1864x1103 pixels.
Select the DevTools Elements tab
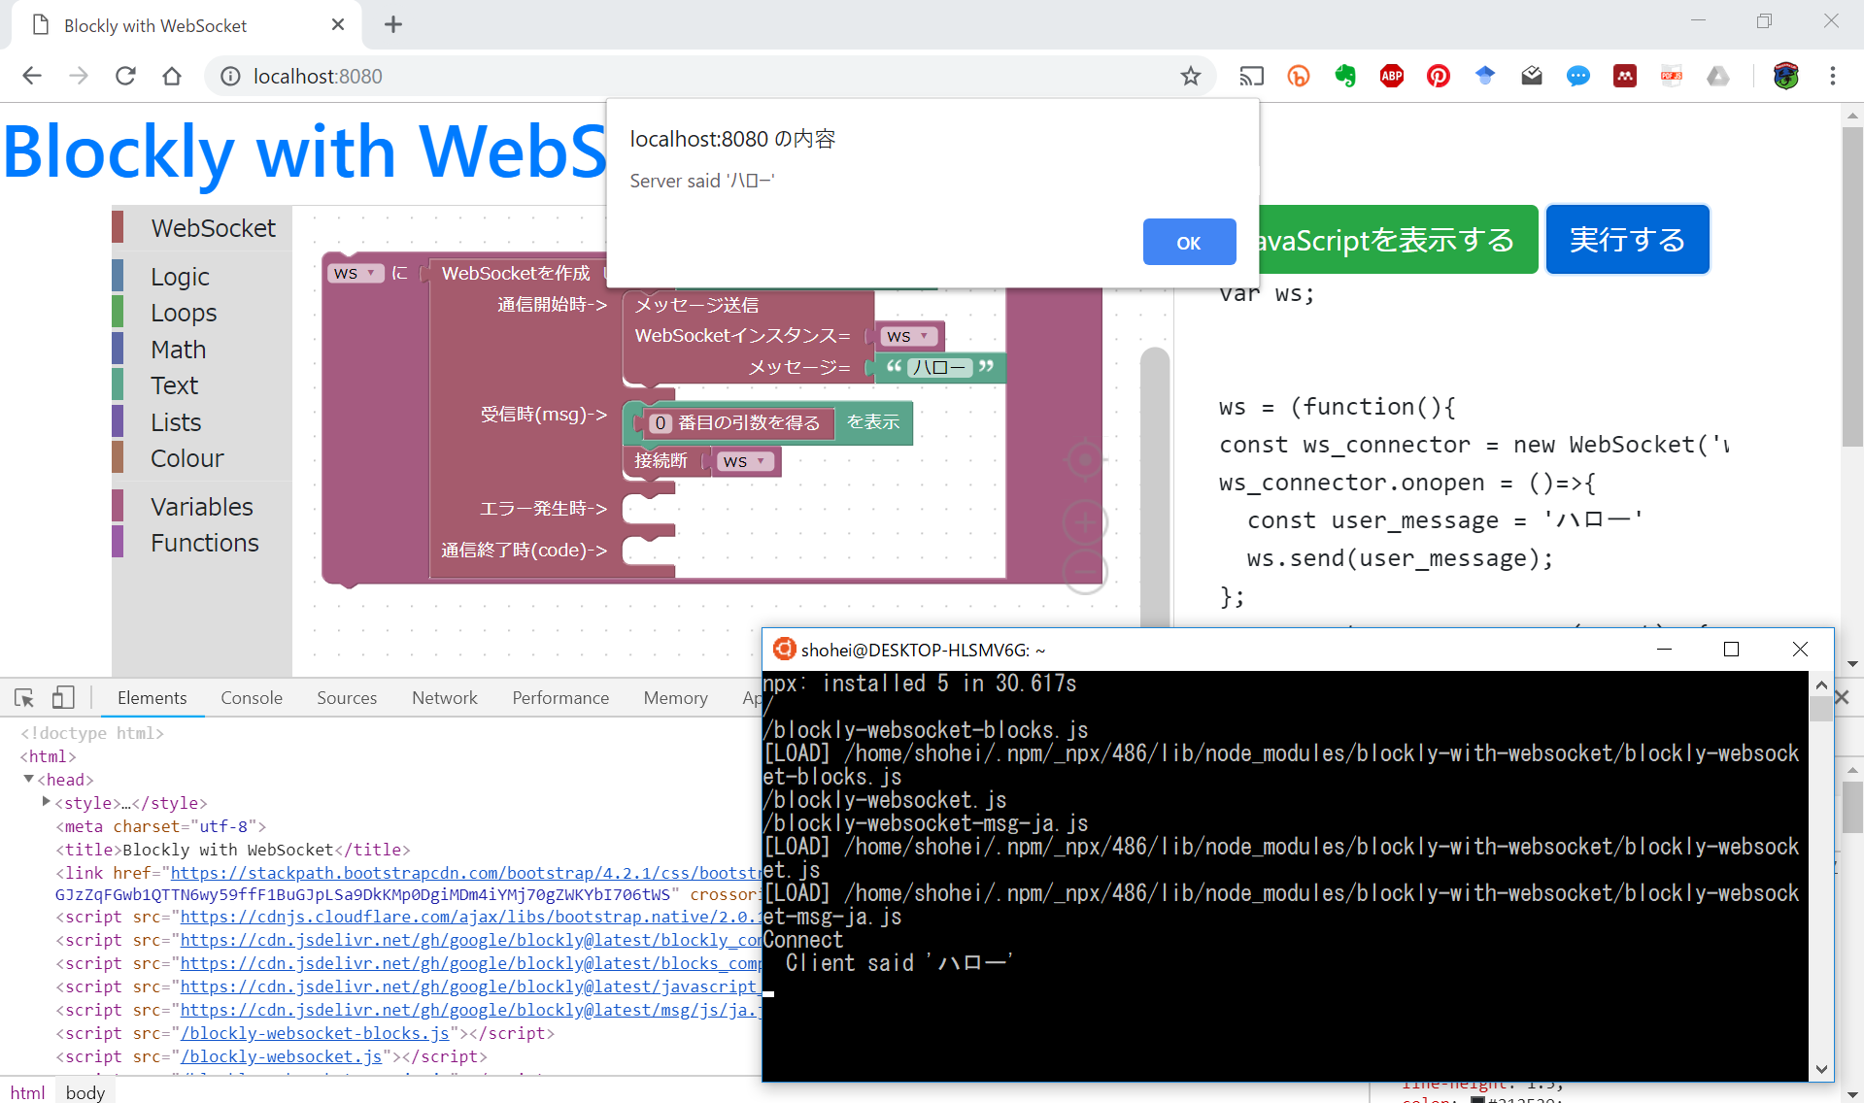tap(152, 697)
